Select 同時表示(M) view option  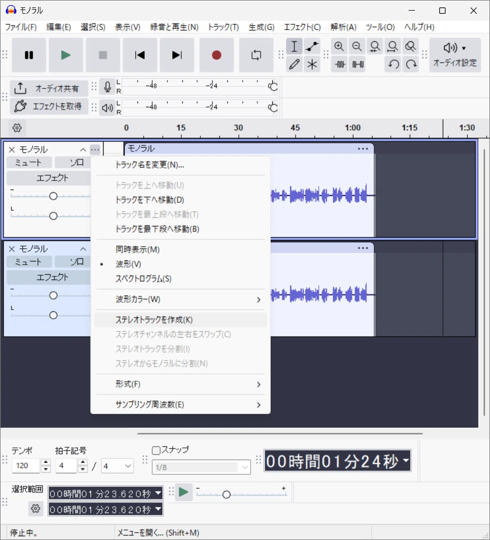[x=181, y=249]
